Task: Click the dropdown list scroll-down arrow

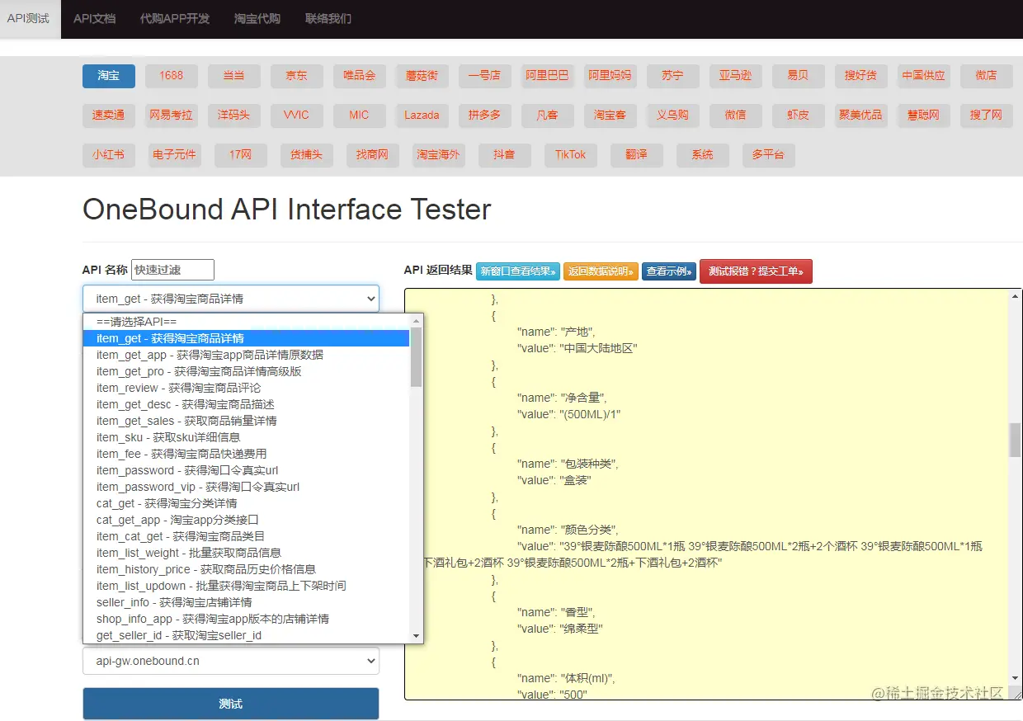Action: point(416,636)
